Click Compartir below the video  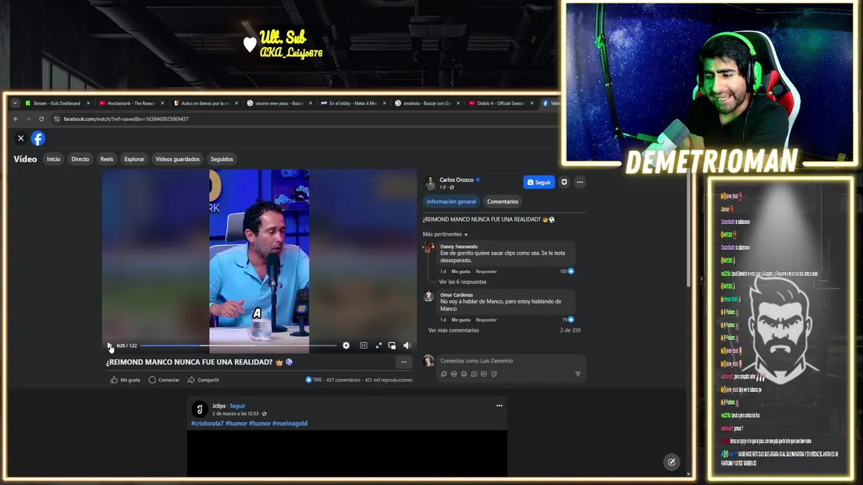(203, 380)
